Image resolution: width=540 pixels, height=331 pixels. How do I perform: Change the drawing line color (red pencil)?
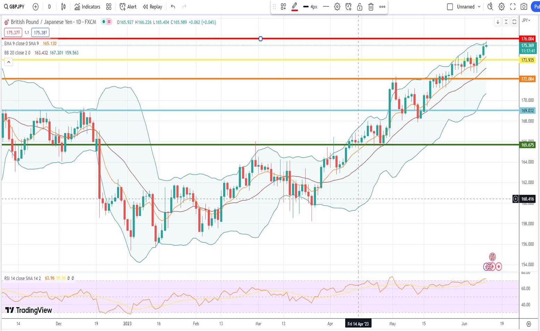(294, 7)
